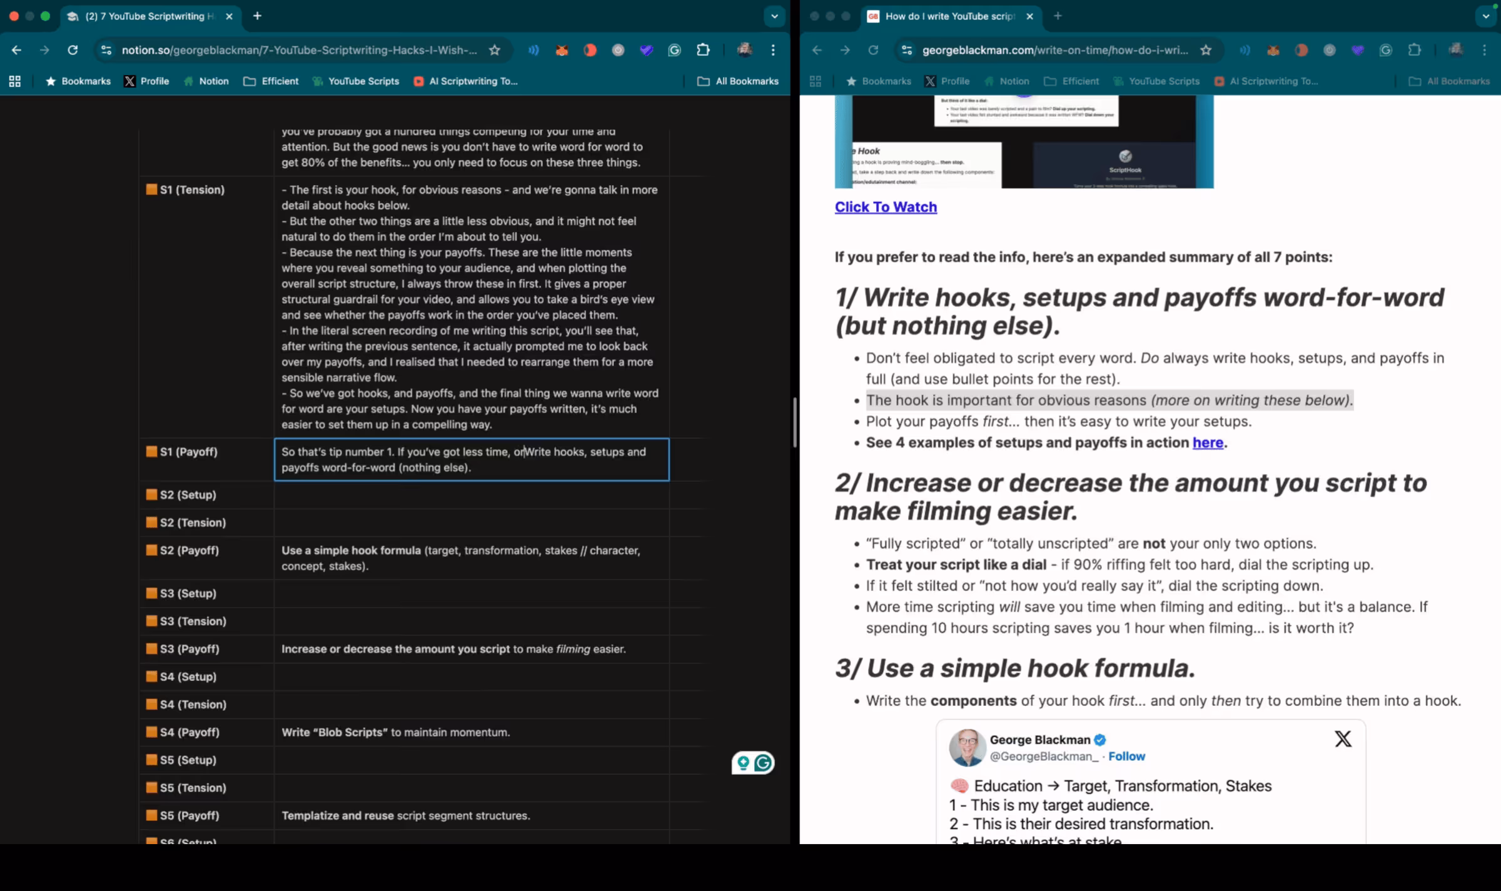Open Chrome three-dot menu in left window
This screenshot has height=891, width=1501.
pyautogui.click(x=773, y=50)
